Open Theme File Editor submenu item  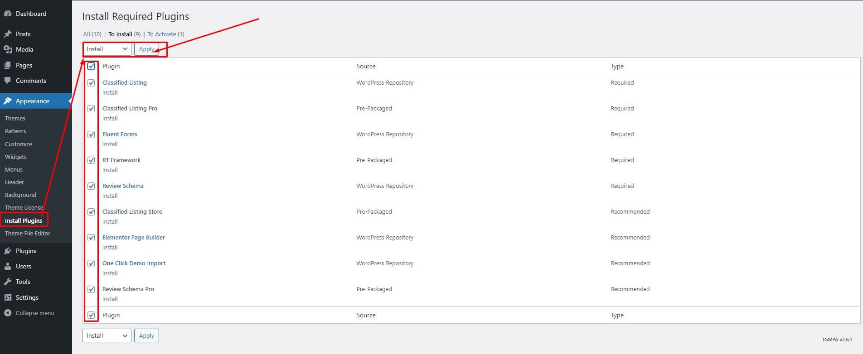point(28,233)
